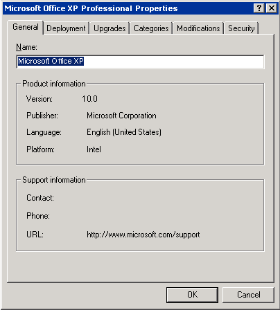This screenshot has width=280, height=310.
Task: Click the Name label above the field
Action: (x=26, y=47)
